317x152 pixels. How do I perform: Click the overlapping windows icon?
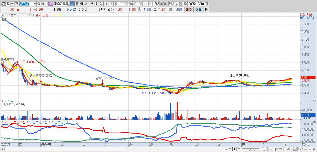click(267, 149)
